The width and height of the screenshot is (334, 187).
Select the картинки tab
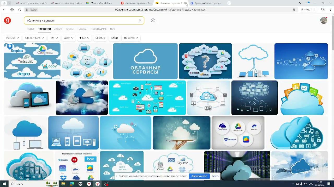click(44, 29)
